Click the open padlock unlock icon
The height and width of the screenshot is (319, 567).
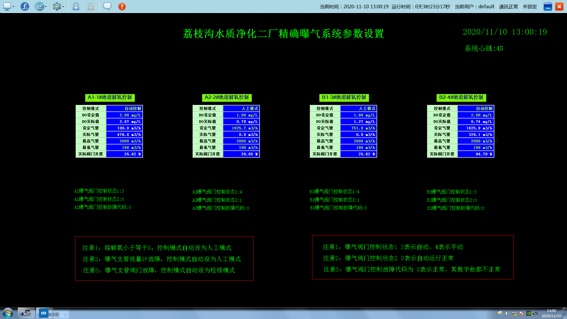(x=91, y=6)
